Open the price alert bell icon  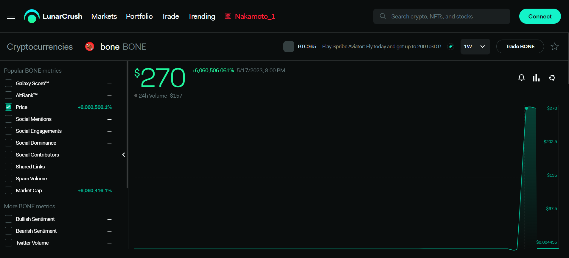pos(521,78)
